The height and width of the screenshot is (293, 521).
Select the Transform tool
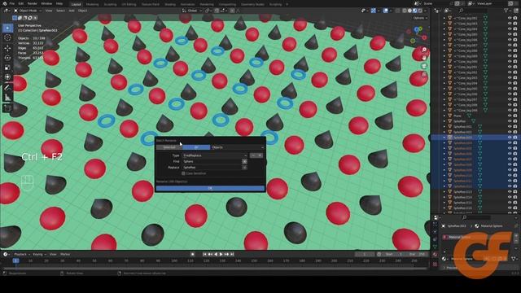(7, 77)
